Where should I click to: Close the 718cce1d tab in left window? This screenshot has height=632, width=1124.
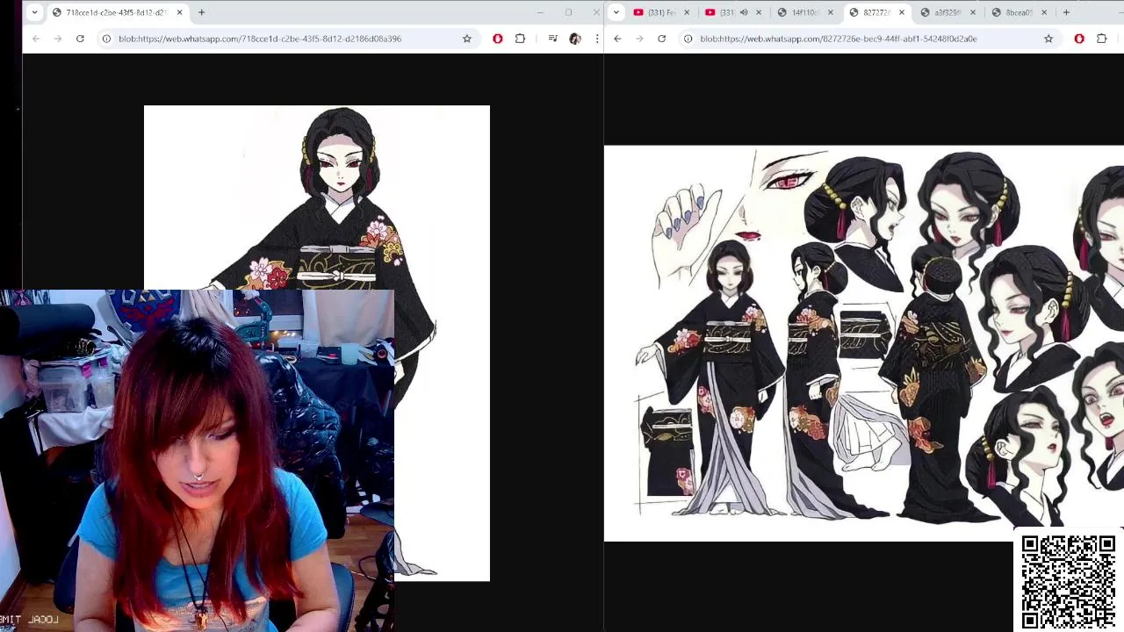179,12
